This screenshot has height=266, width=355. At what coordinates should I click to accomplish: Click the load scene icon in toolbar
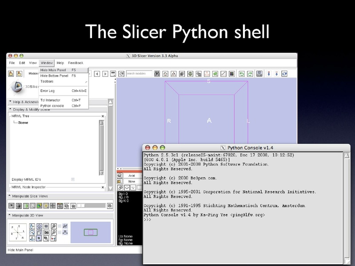[11, 74]
